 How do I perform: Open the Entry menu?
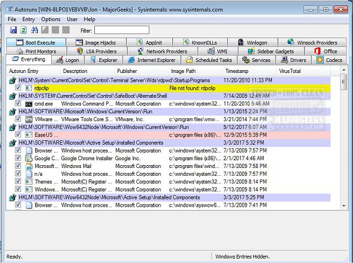pos(29,19)
